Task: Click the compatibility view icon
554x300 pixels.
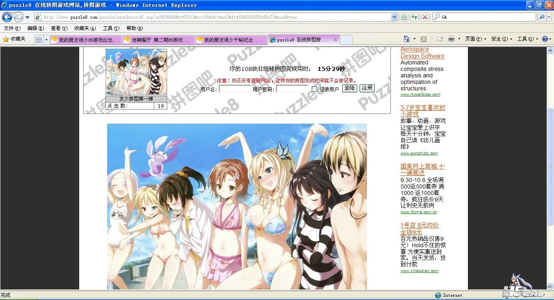Action: pyautogui.click(x=404, y=17)
